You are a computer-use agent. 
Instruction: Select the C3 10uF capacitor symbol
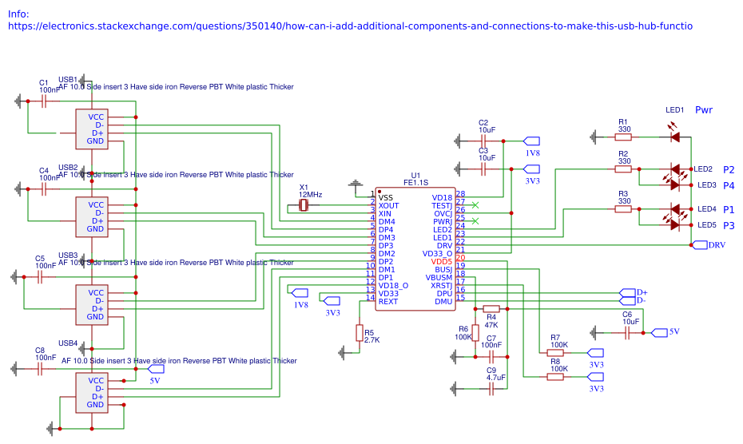click(483, 169)
